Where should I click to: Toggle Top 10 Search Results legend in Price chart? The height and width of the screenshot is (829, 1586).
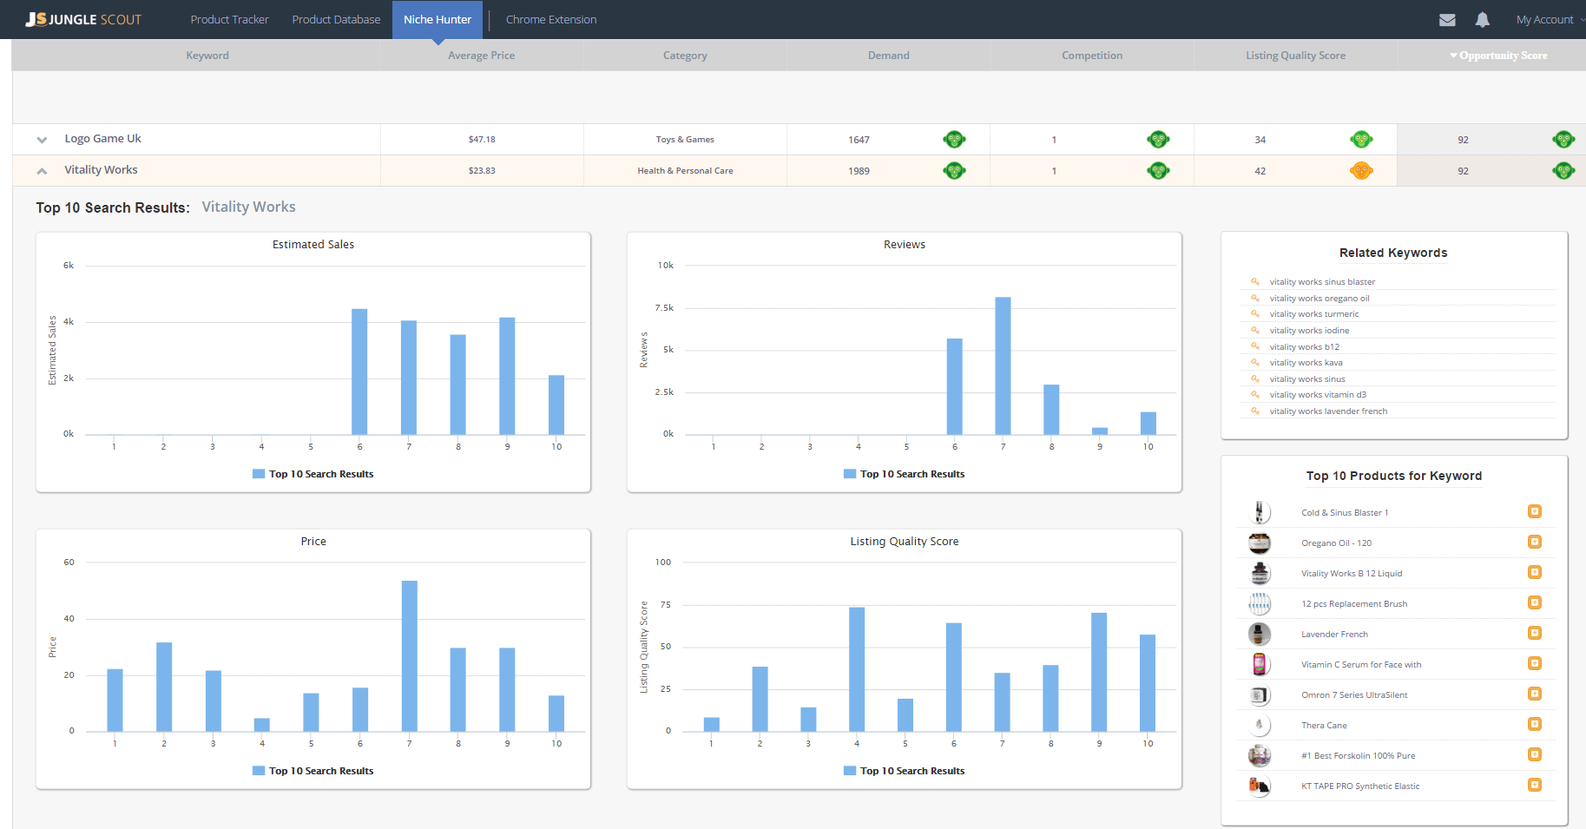[313, 771]
